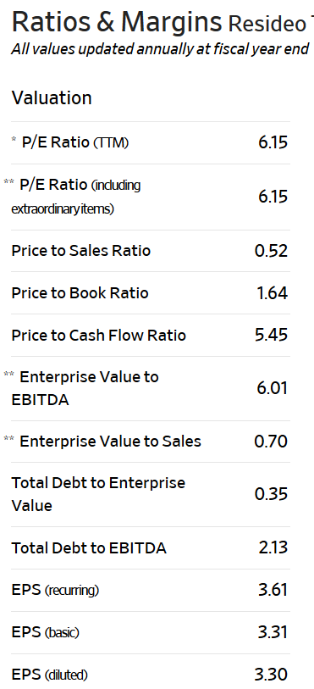314x689 pixels.
Task: Click P/E Ratio including extraordinary items label
Action: tap(76, 197)
